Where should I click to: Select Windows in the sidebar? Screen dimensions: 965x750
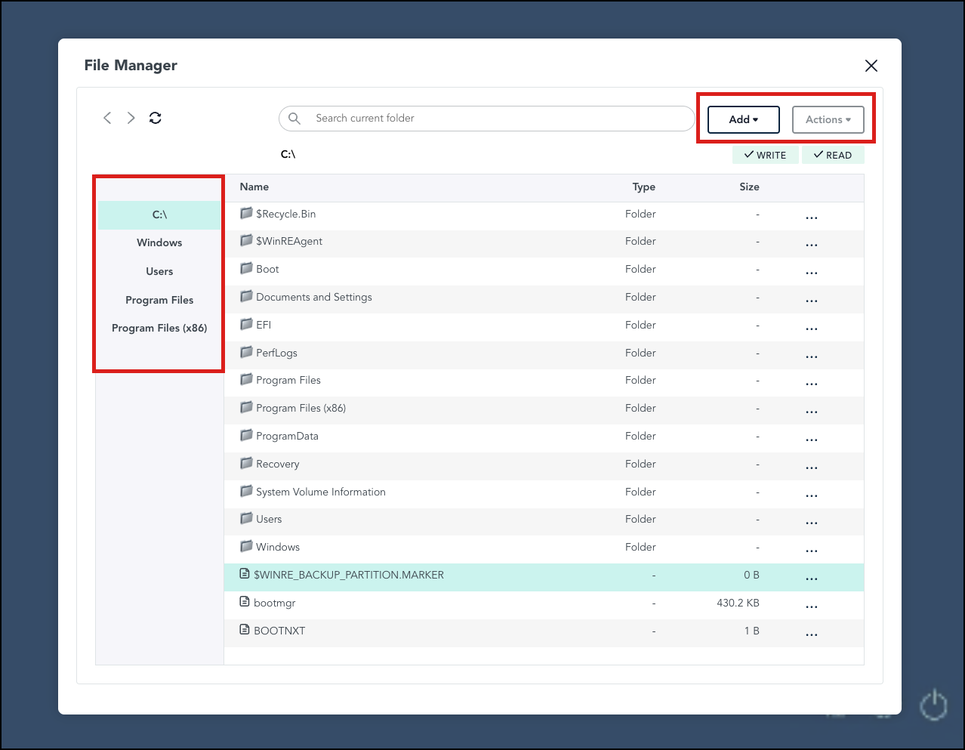click(x=159, y=242)
